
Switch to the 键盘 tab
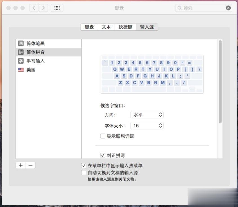(x=89, y=27)
